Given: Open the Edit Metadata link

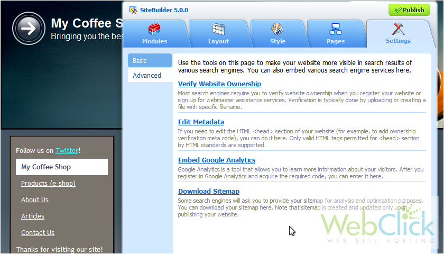Looking at the screenshot, I should (x=201, y=122).
